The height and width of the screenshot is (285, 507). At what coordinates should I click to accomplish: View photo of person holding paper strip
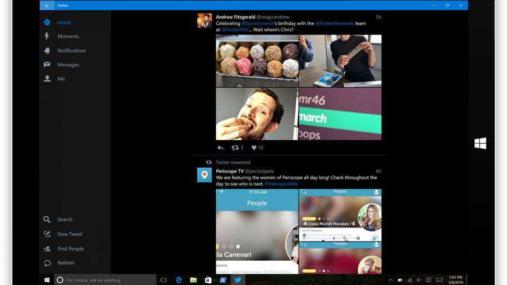340,61
